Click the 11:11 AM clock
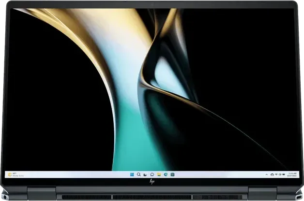 click(292, 172)
